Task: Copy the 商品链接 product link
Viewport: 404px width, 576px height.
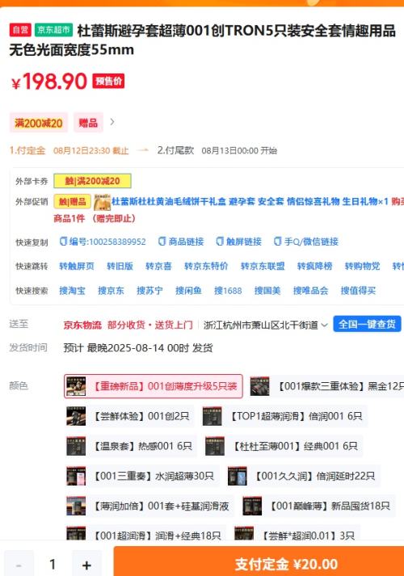Action: [181, 242]
